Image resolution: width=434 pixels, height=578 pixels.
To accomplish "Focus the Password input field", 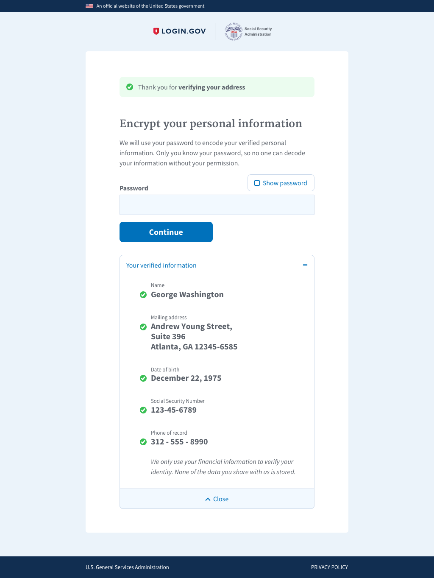I will pyautogui.click(x=217, y=205).
